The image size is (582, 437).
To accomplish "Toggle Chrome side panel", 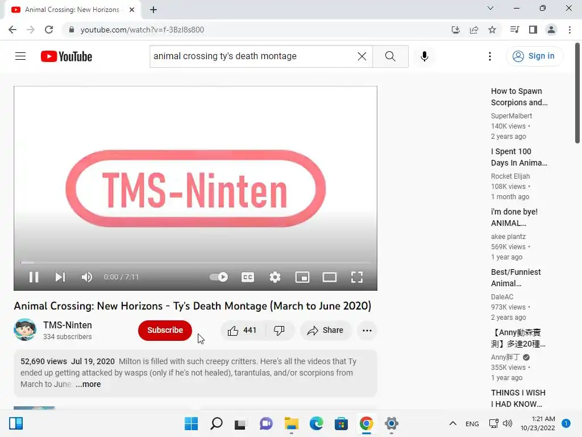I will pyautogui.click(x=533, y=30).
